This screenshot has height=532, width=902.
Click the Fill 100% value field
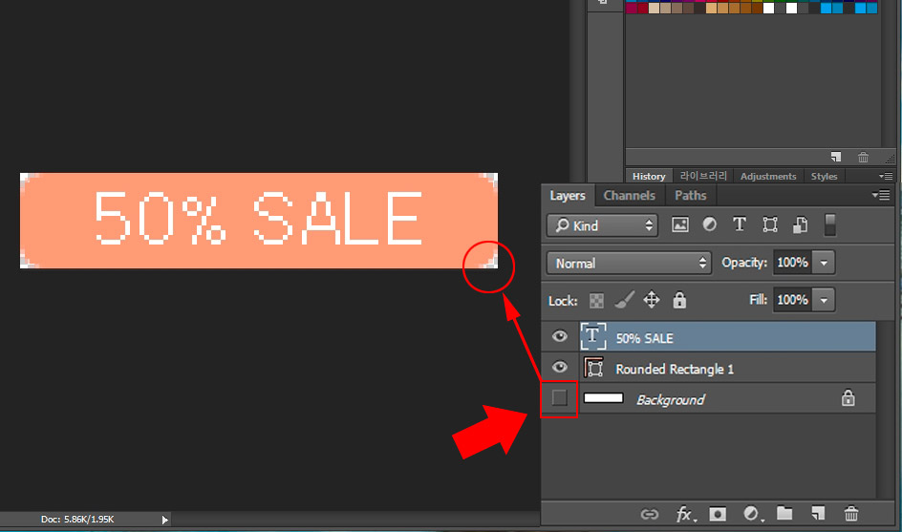click(793, 300)
